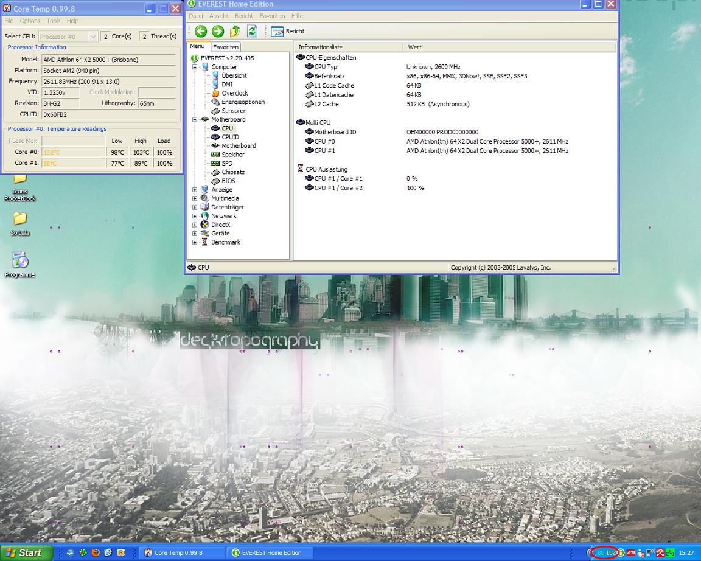Expand the Netzwerk tree node
701x561 pixels.
click(195, 216)
